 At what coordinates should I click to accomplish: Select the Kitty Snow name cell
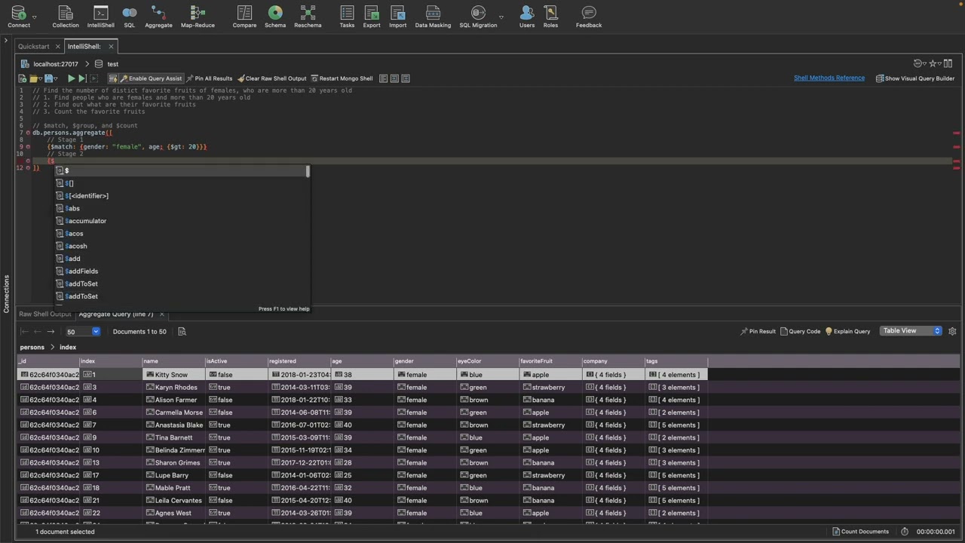pos(174,375)
